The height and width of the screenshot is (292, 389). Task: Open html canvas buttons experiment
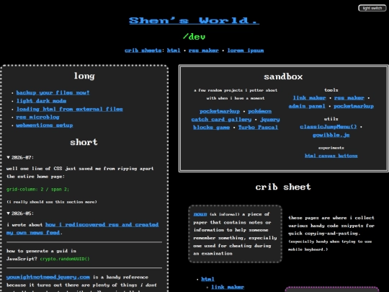pos(331,156)
